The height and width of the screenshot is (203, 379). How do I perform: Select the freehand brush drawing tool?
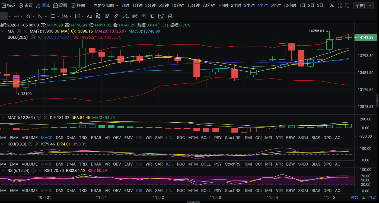(126, 16)
